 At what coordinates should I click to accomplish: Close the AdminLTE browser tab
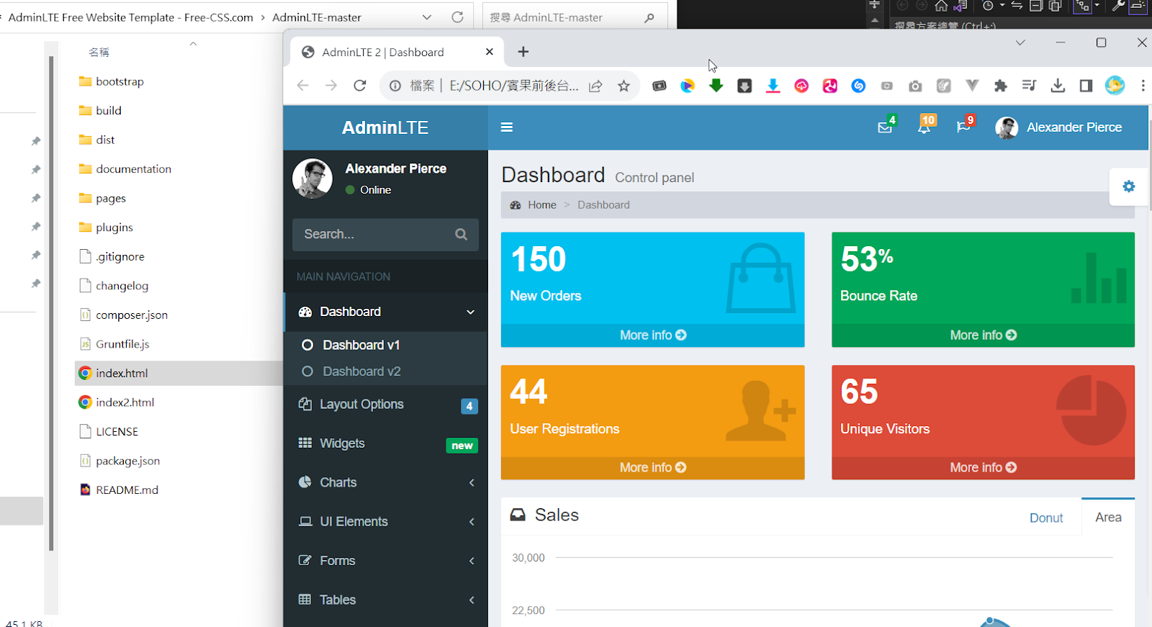tap(490, 52)
